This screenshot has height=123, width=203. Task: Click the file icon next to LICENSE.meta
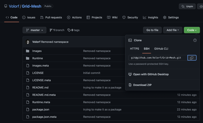tap(28, 80)
